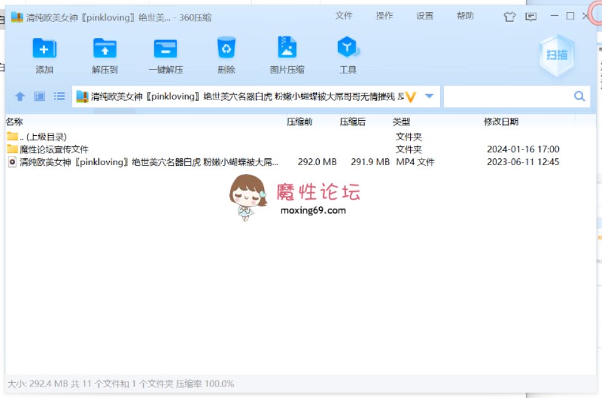Image resolution: width=602 pixels, height=398 pixels.
Task: Sort by the 修改日期 column header
Action: tap(501, 122)
